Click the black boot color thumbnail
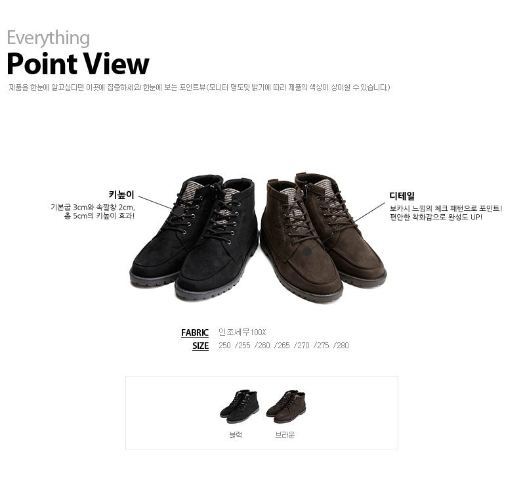525x477 pixels. 240,406
